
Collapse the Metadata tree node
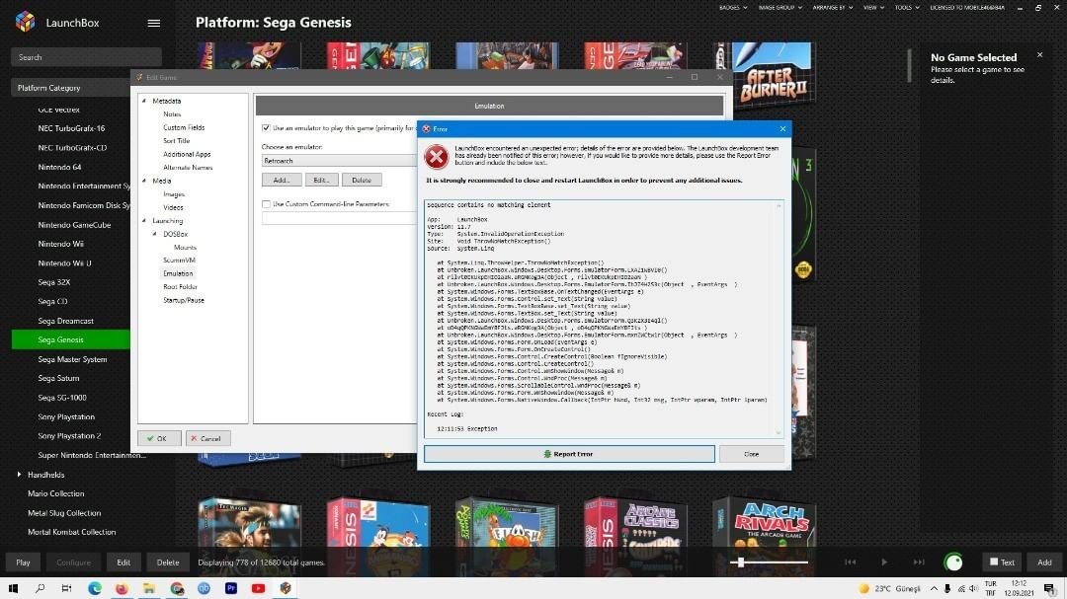click(x=144, y=101)
